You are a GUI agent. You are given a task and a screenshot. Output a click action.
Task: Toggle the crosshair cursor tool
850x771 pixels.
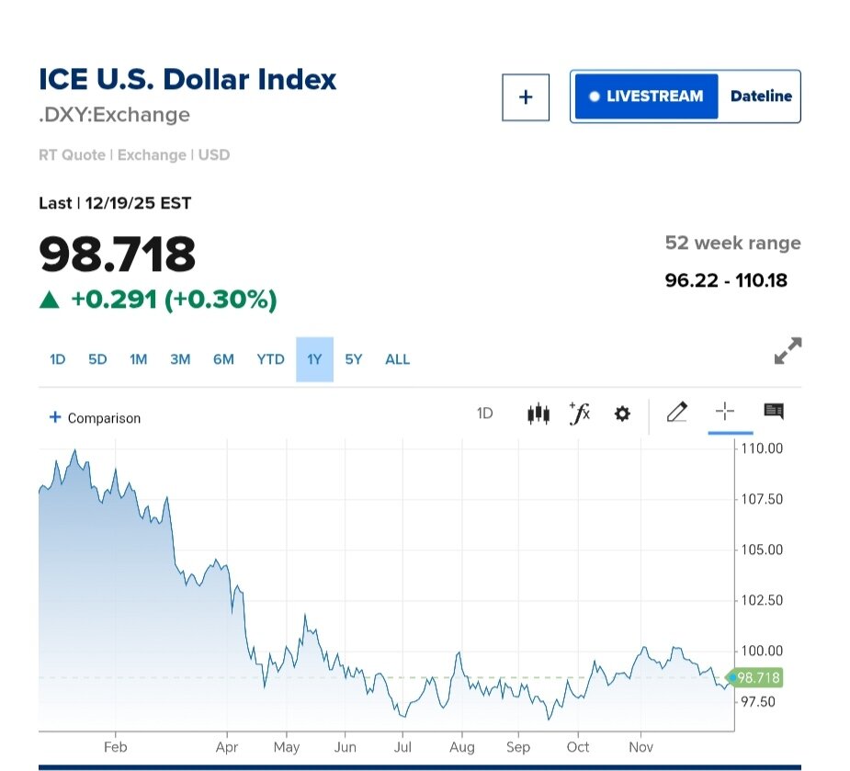pos(725,413)
